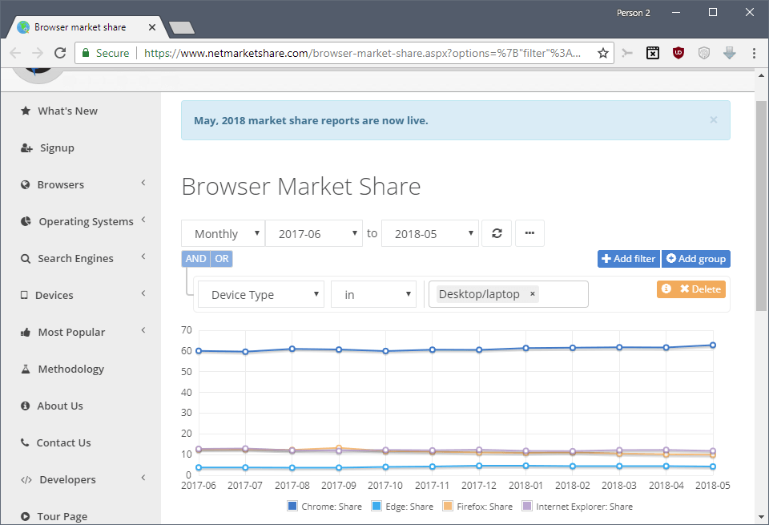Viewport: 769px width, 525px height.
Task: Open the Device Type filter dropdown
Action: [261, 294]
